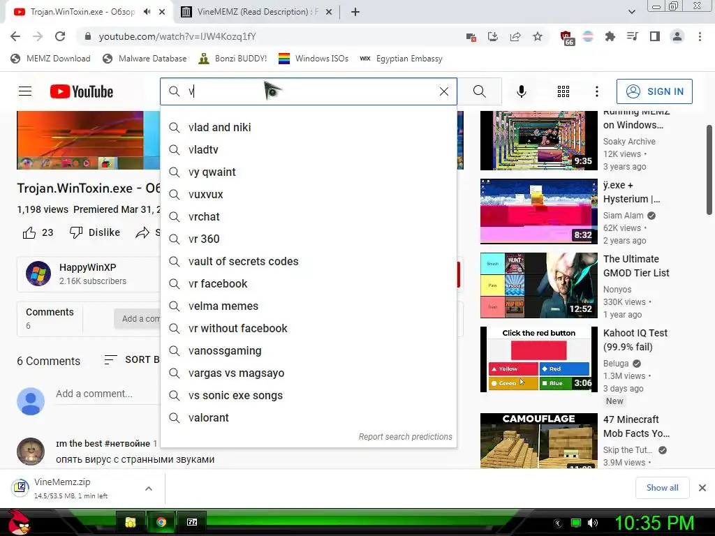Open YouTube settings three-dot menu
Viewport: 715px width, 536px height.
click(596, 91)
